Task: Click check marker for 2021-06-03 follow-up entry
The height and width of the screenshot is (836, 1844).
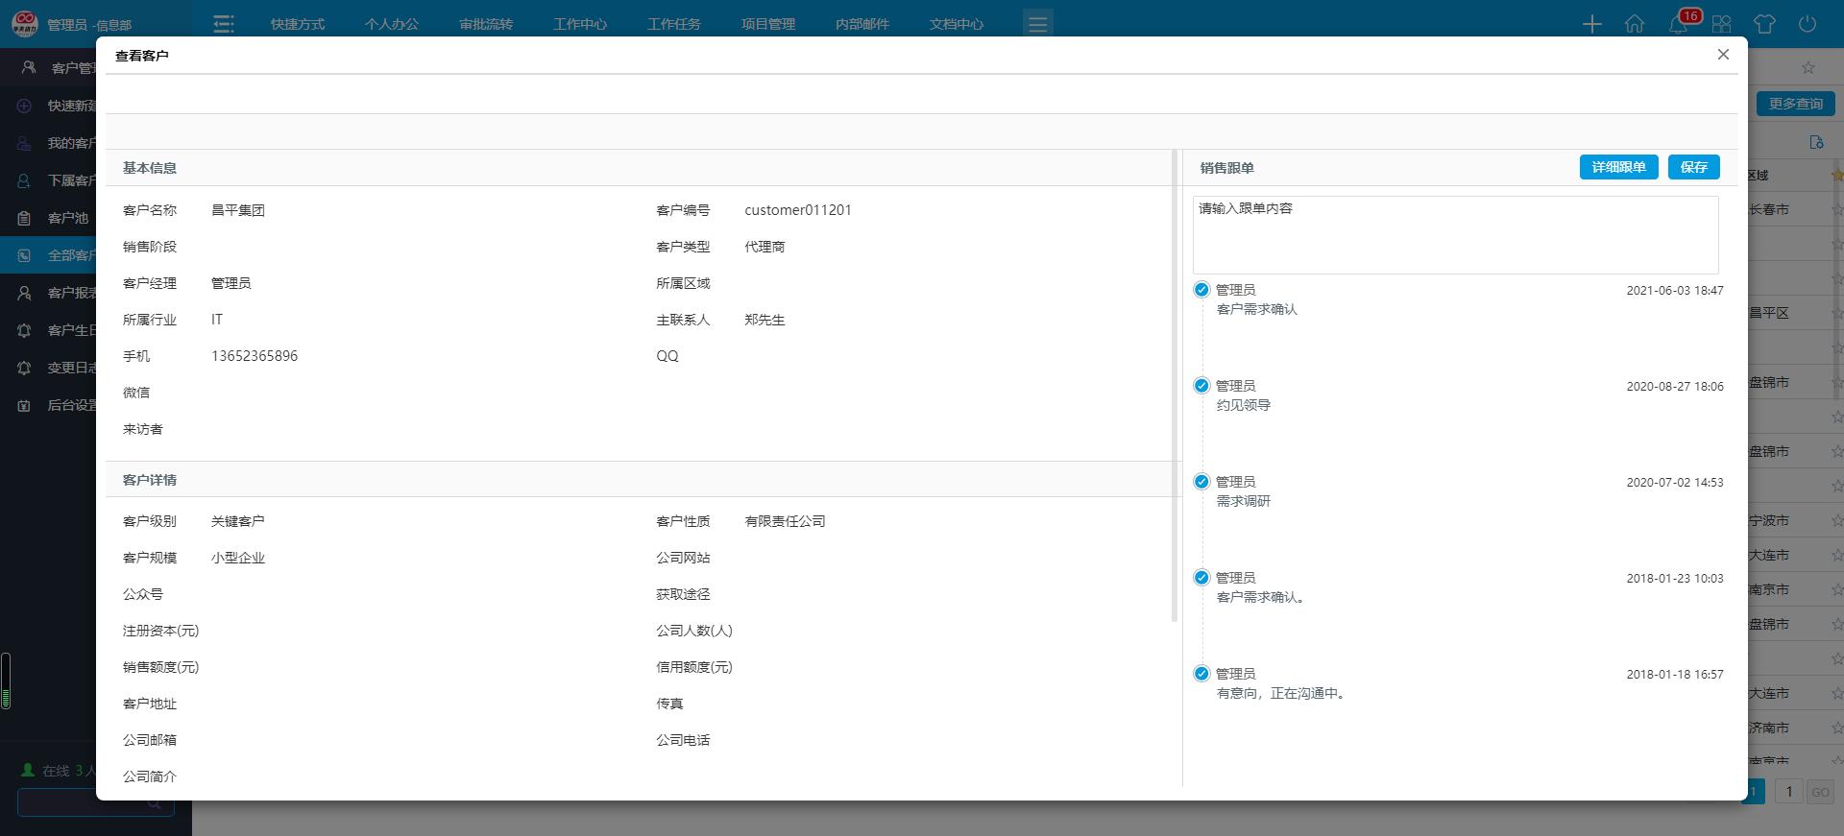Action: point(1201,290)
